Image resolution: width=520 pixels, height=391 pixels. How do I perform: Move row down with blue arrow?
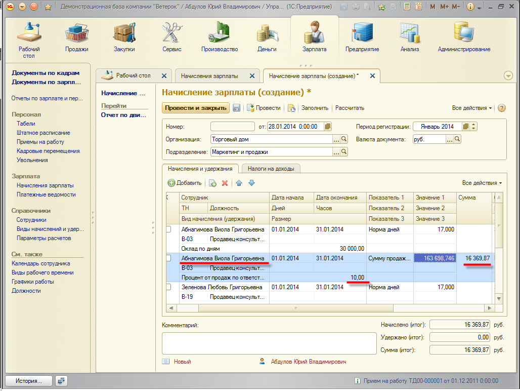251,183
